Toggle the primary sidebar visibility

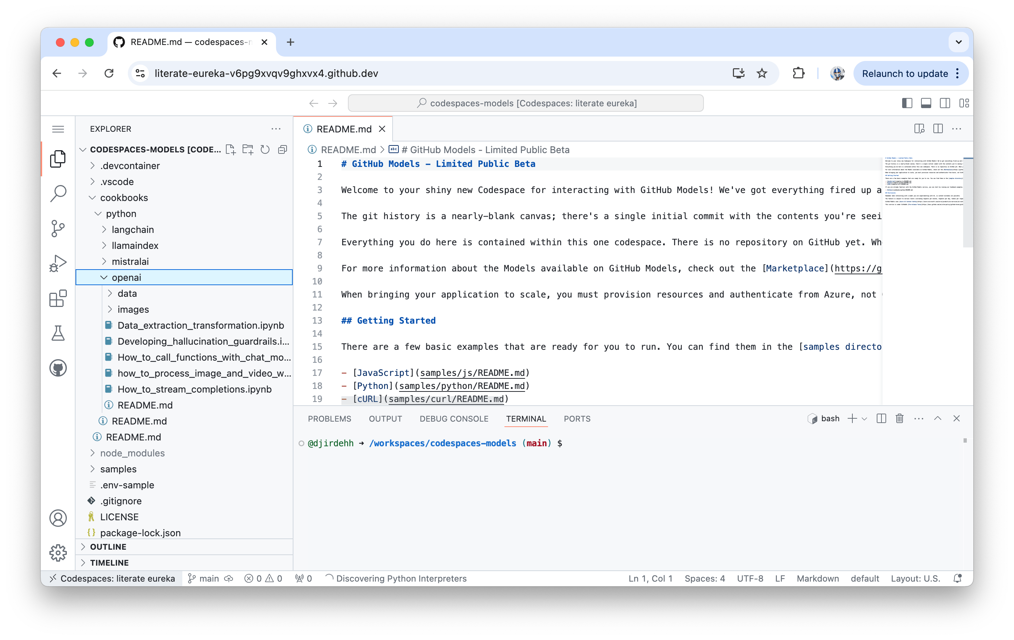(x=908, y=102)
